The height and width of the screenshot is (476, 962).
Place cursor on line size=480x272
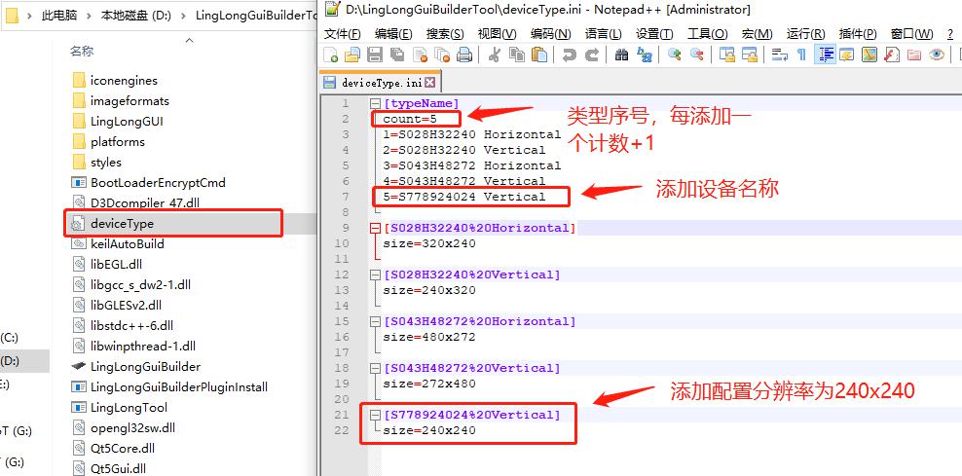click(x=429, y=337)
